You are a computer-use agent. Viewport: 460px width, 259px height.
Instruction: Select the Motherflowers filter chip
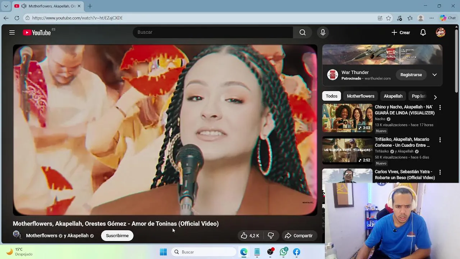point(360,96)
